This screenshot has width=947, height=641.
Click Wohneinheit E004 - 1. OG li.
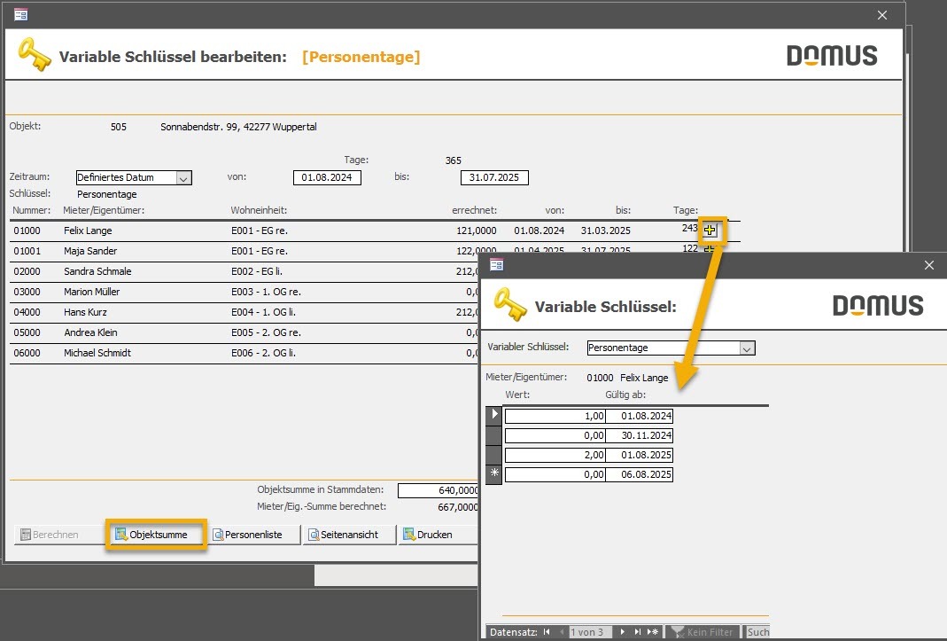click(x=263, y=312)
